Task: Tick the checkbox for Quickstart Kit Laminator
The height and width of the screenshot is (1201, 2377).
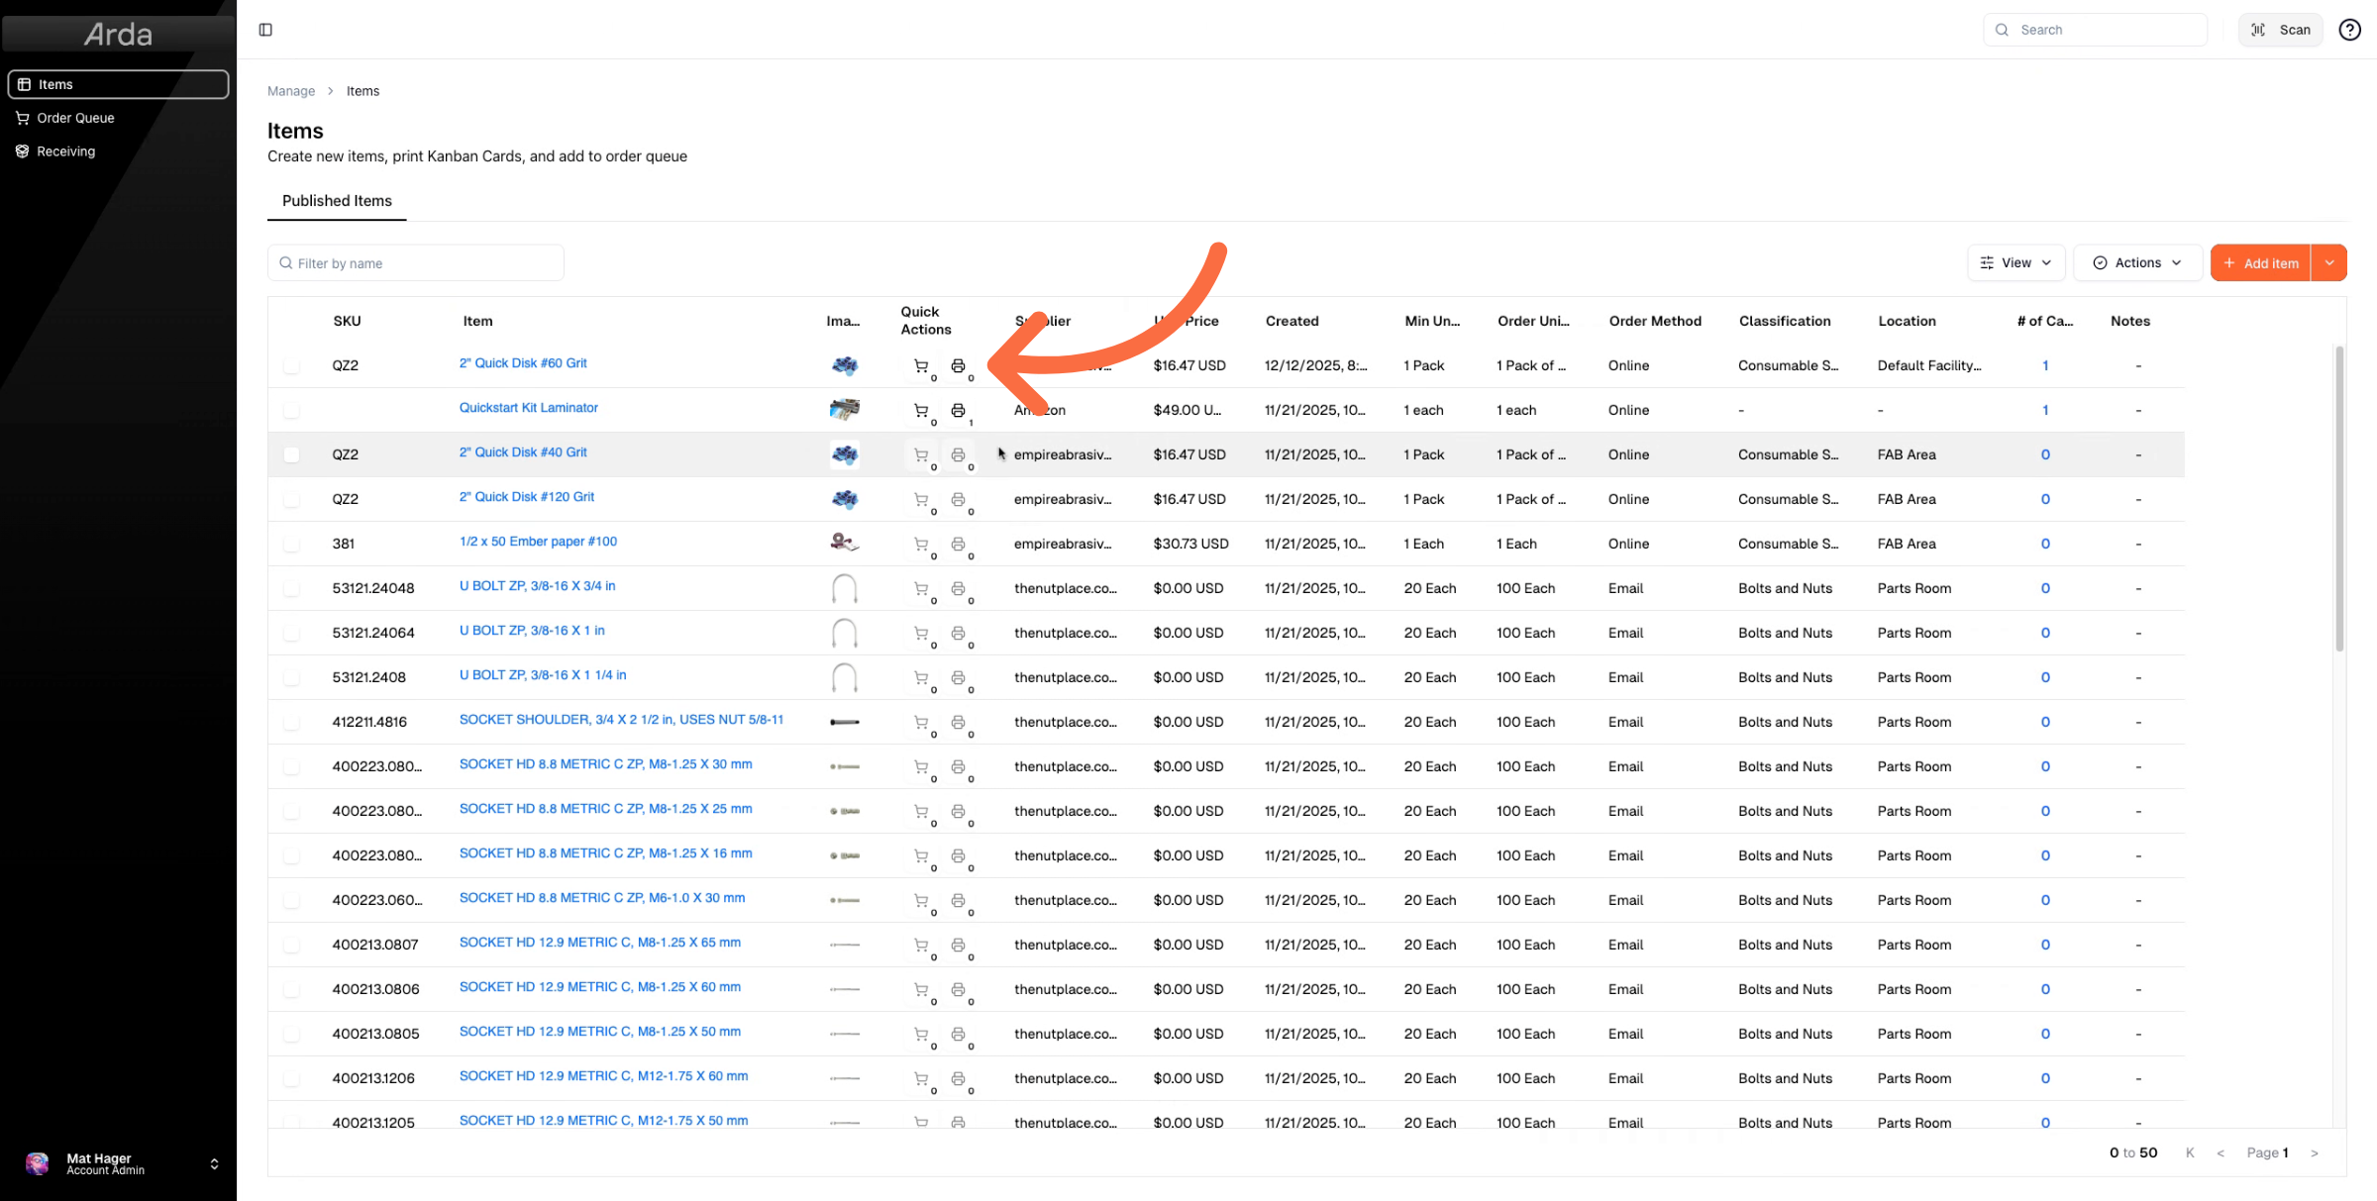Action: pos(291,410)
